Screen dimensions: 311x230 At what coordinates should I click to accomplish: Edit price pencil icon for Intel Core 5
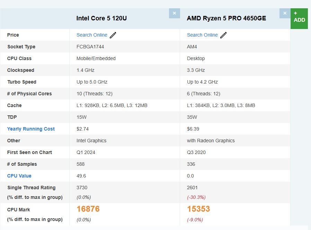click(113, 35)
